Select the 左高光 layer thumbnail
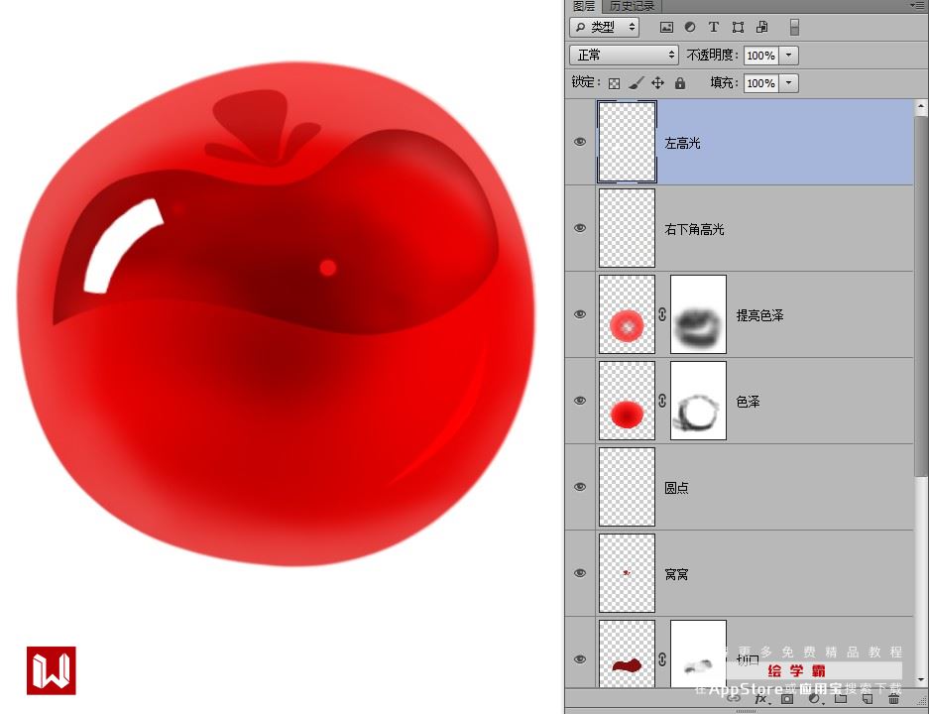Viewport: 929px width, 714px height. [627, 142]
